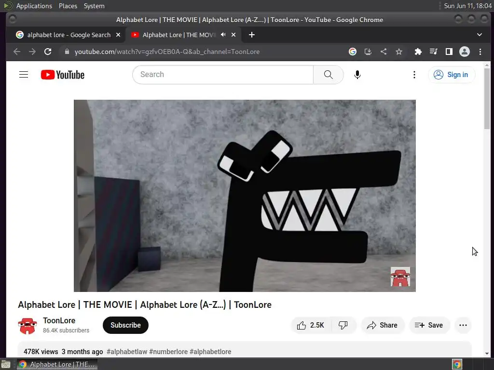Image resolution: width=494 pixels, height=370 pixels.
Task: Go back in Chrome
Action: 17,52
